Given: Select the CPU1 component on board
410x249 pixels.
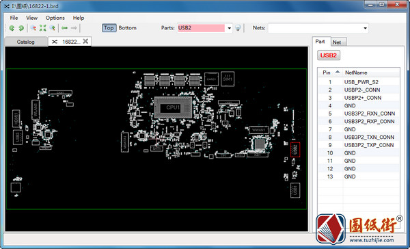Looking at the screenshot, I should [x=173, y=107].
